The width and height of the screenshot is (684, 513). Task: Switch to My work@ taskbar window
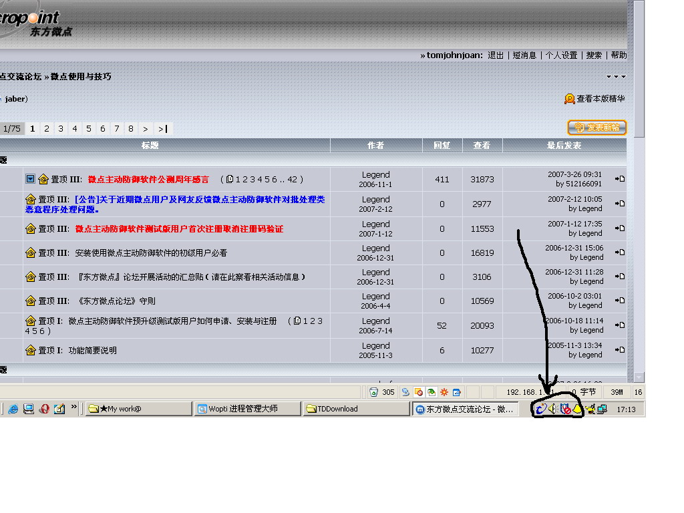coord(139,409)
